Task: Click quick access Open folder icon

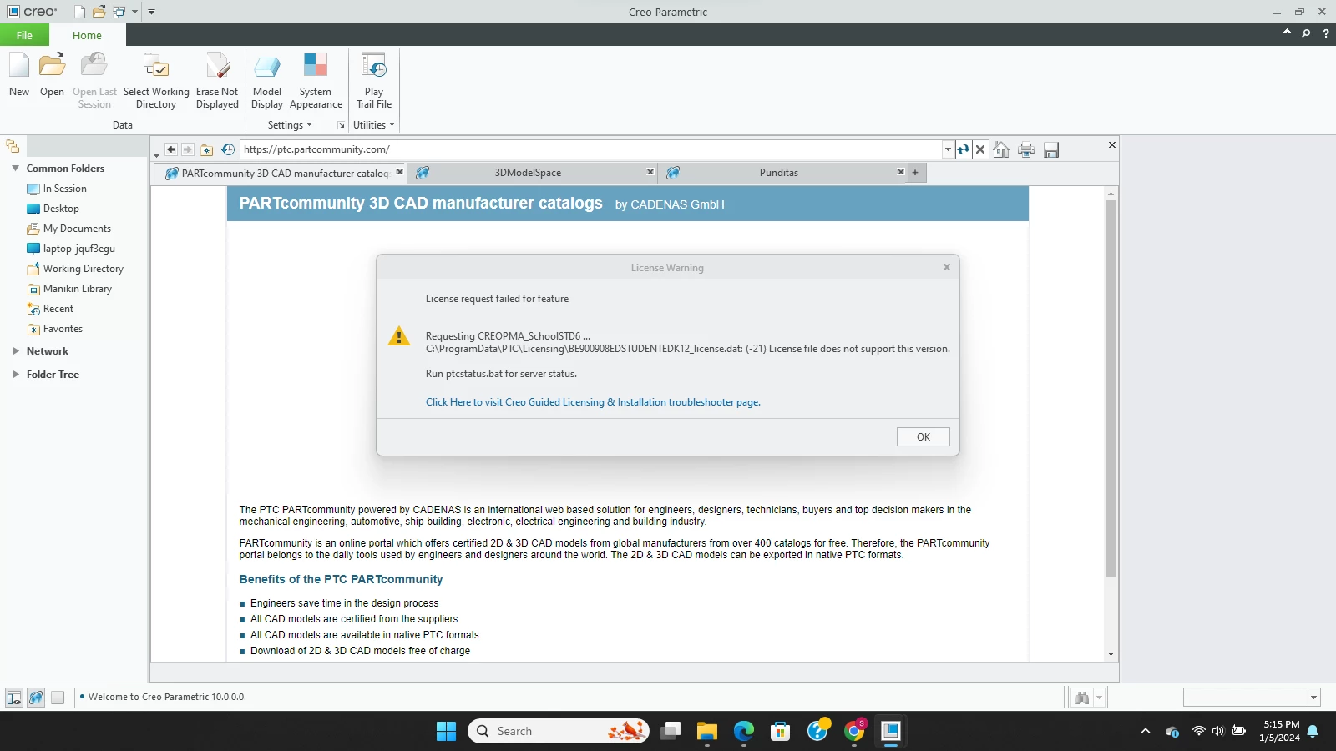Action: point(99,12)
